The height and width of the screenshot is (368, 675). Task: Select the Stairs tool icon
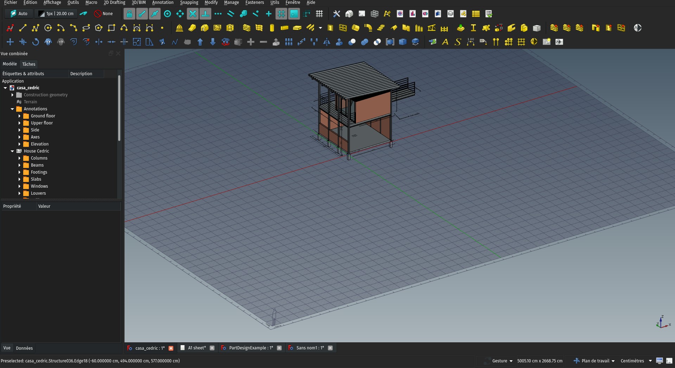(x=381, y=28)
